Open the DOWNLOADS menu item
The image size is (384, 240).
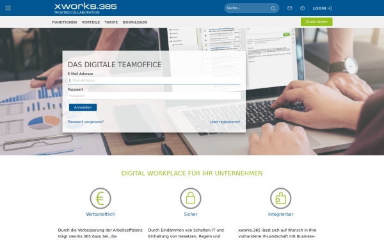click(x=135, y=22)
